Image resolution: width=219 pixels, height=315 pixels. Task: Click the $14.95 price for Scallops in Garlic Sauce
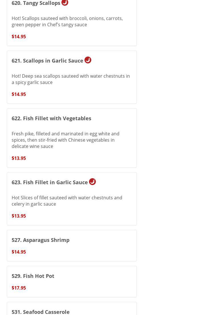[18, 94]
